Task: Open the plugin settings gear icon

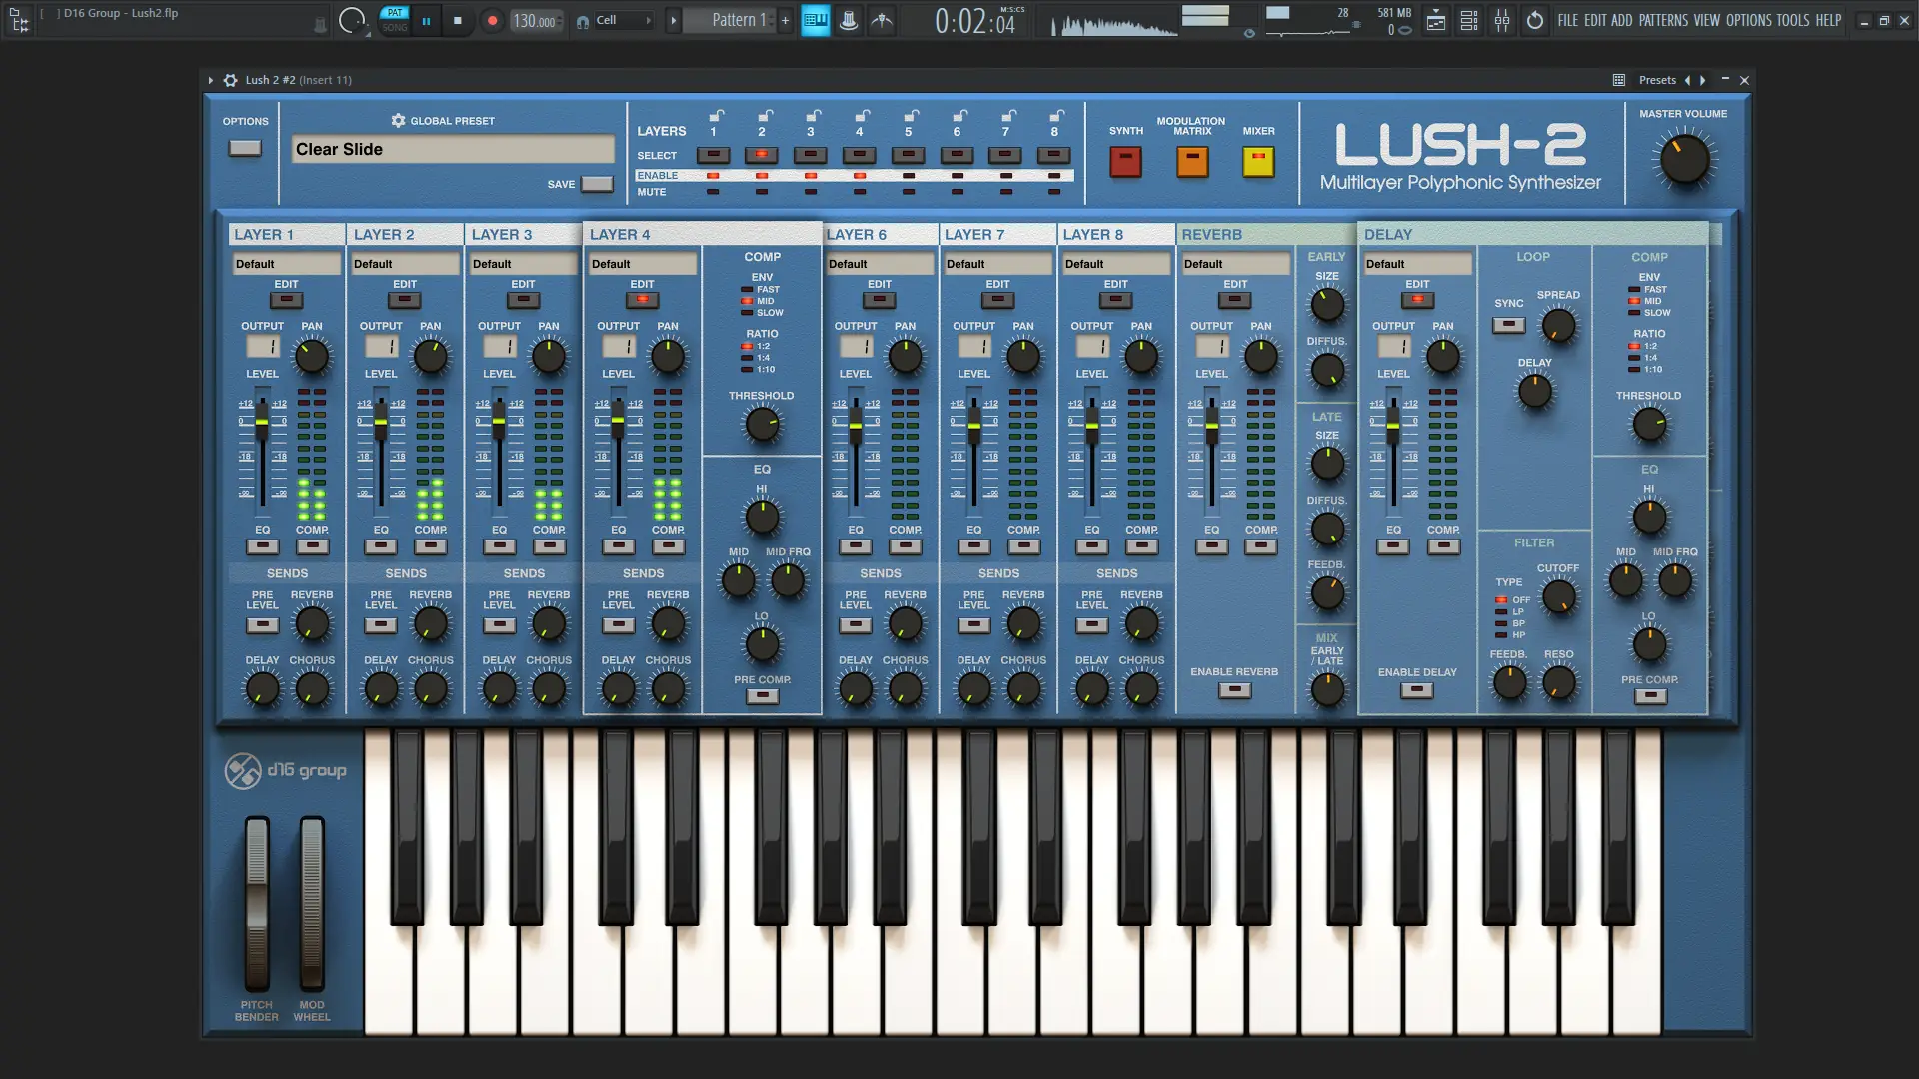Action: pos(230,80)
